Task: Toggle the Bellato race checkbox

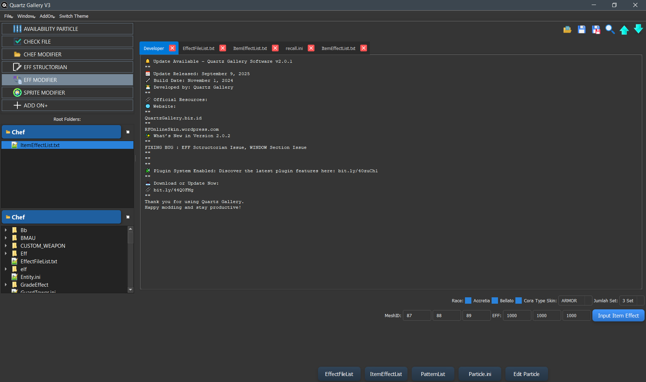Action: coord(496,300)
